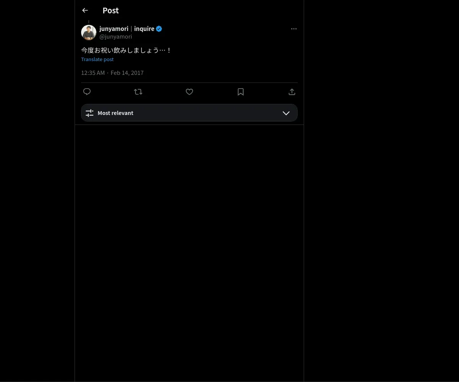Click the 12:35 AM timestamp
This screenshot has width=459, height=382.
(x=93, y=73)
